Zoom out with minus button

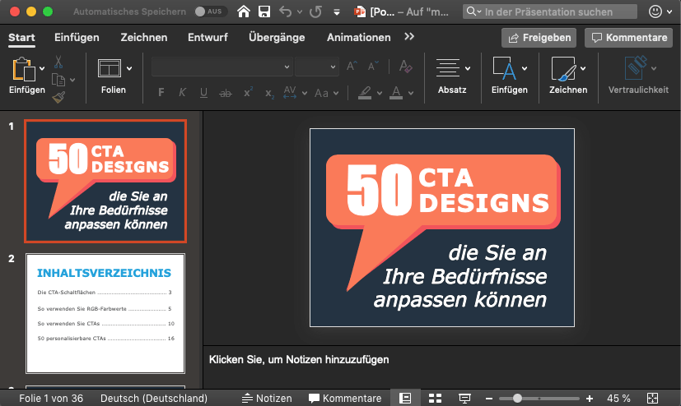(x=489, y=399)
